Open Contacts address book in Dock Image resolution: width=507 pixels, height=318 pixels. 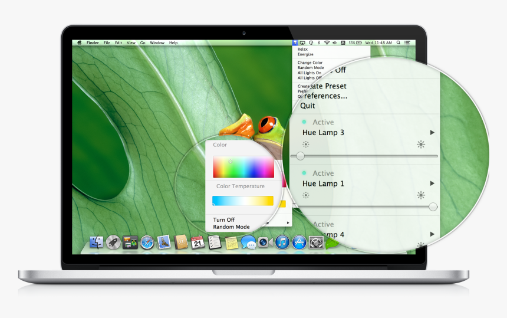coord(181,242)
